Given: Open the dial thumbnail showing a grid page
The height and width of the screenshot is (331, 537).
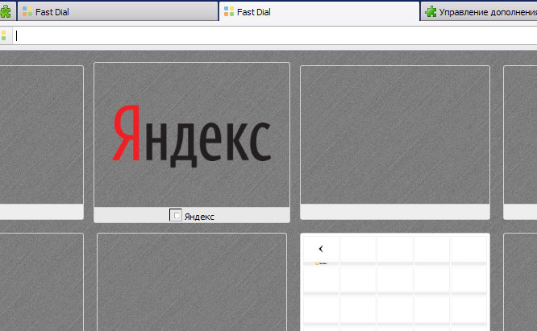Looking at the screenshot, I should pos(395,282).
